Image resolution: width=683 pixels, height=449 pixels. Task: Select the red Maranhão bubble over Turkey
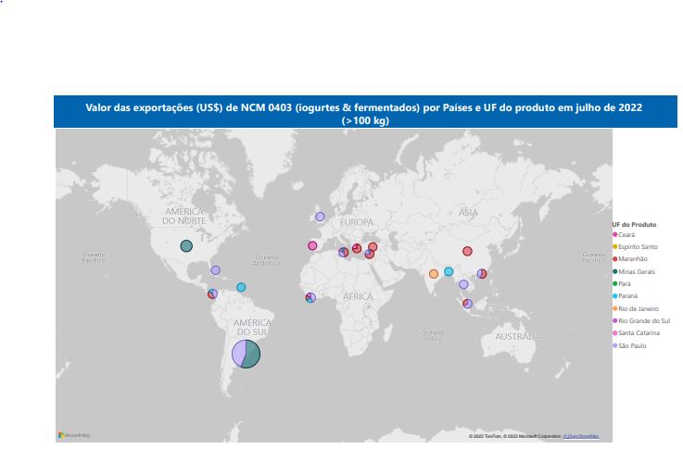point(373,246)
